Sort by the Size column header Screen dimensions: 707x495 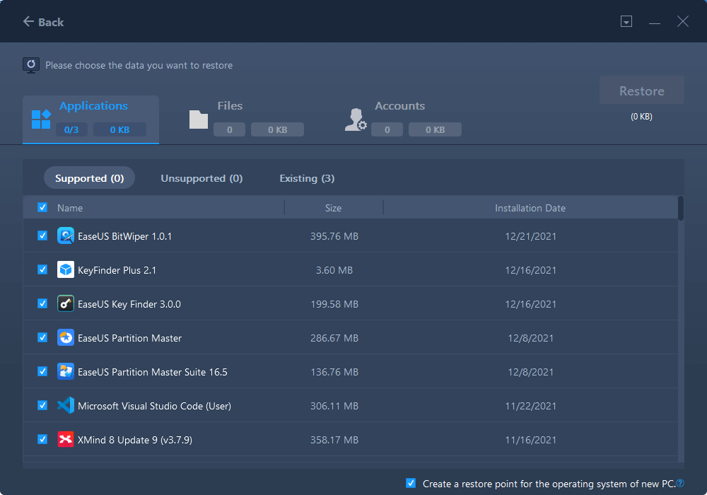(x=333, y=208)
